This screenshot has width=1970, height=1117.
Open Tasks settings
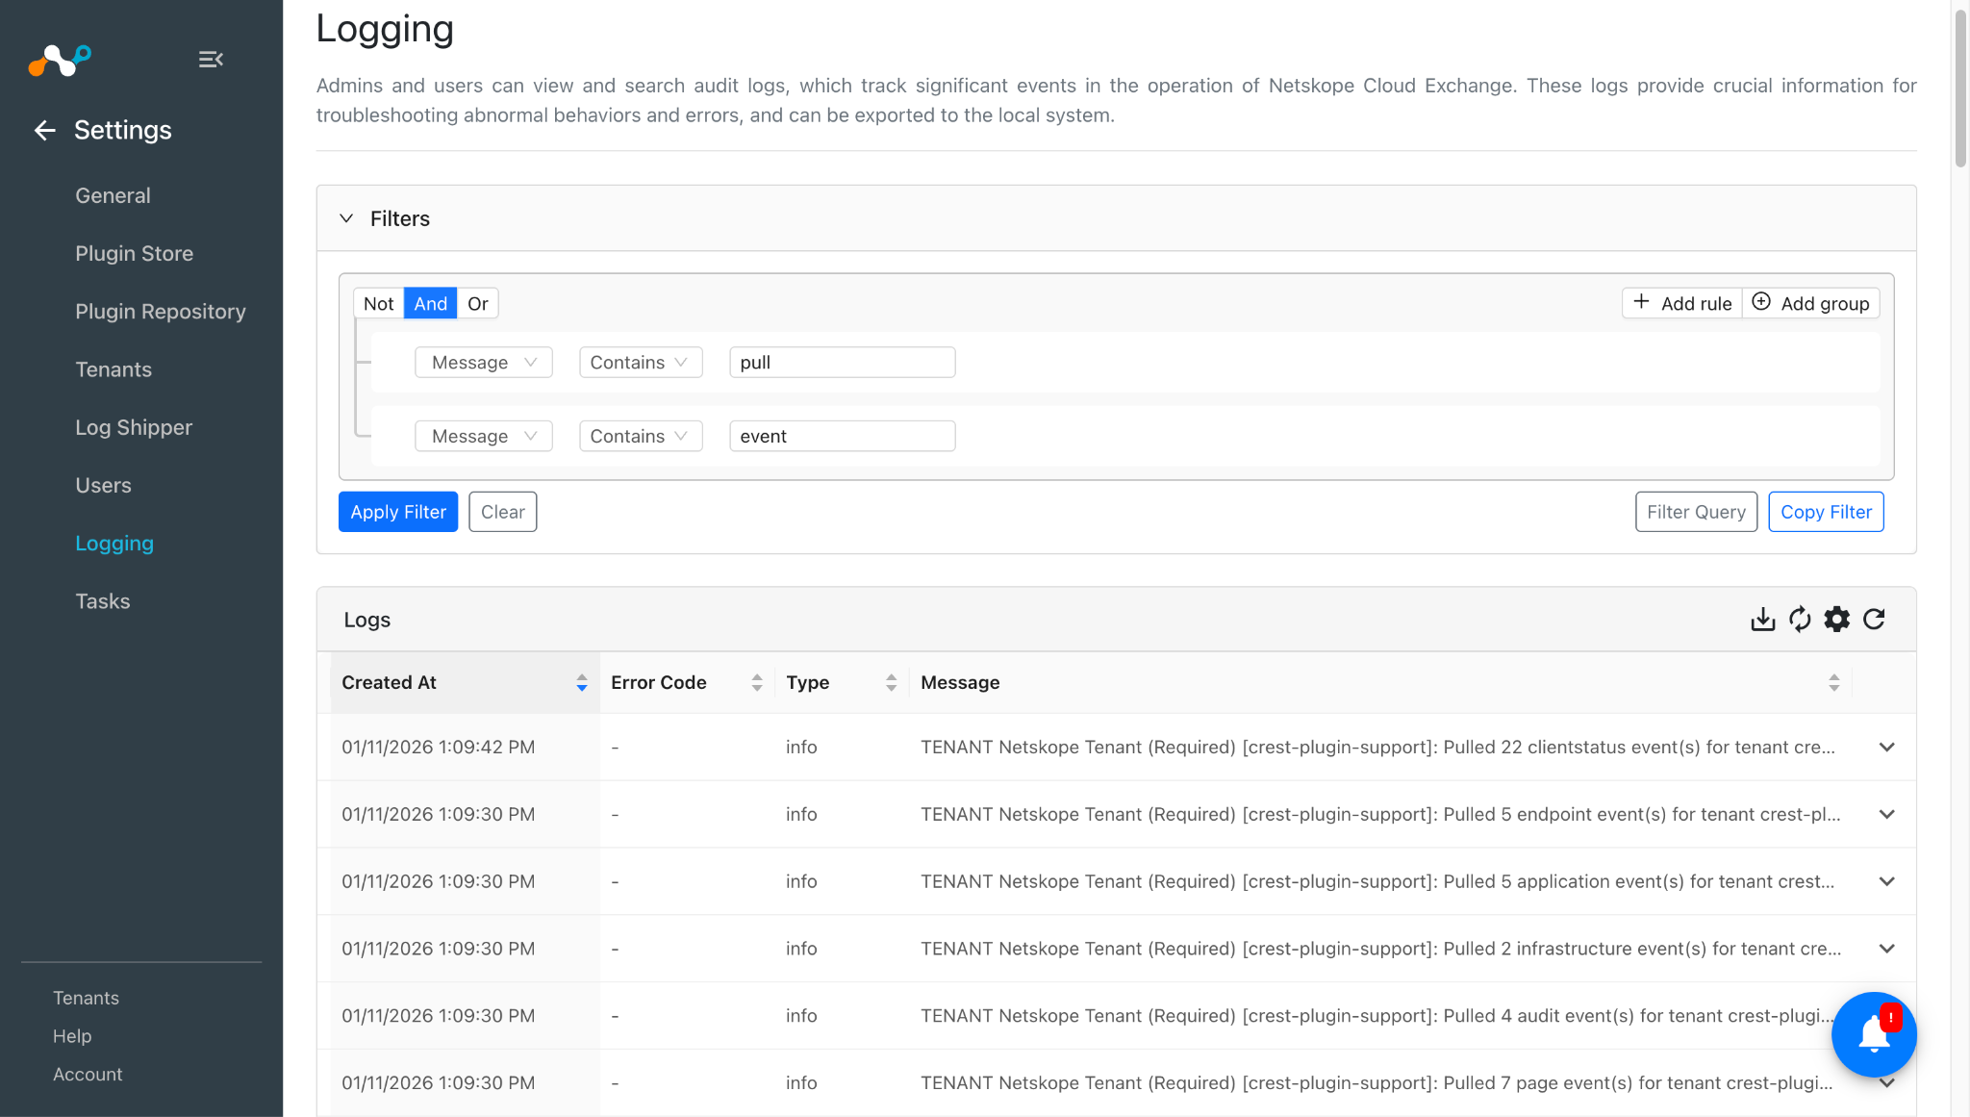click(102, 601)
